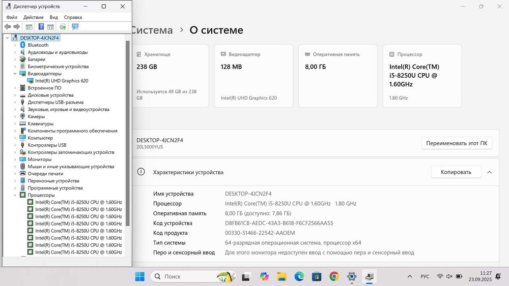The image size is (509, 286).
Task: Click the Forward arrow in Device Manager toolbar
Action: [17, 26]
